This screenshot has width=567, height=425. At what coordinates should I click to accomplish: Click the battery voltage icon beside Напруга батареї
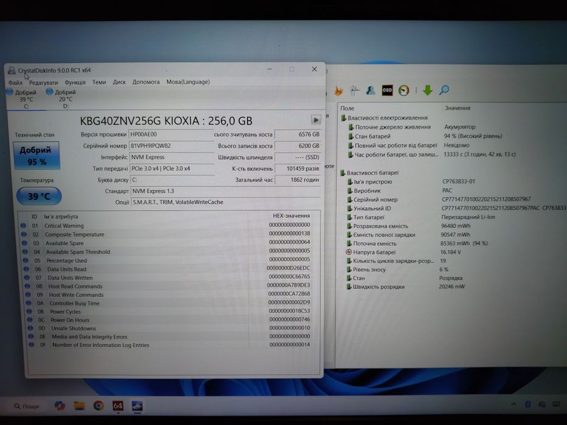click(x=349, y=252)
